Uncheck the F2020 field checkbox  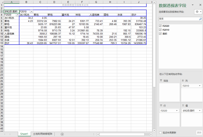[160, 26]
